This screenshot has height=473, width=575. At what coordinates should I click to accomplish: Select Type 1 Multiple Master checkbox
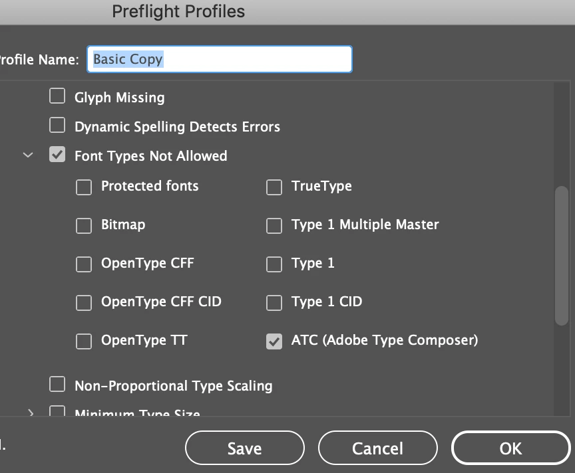pyautogui.click(x=274, y=226)
